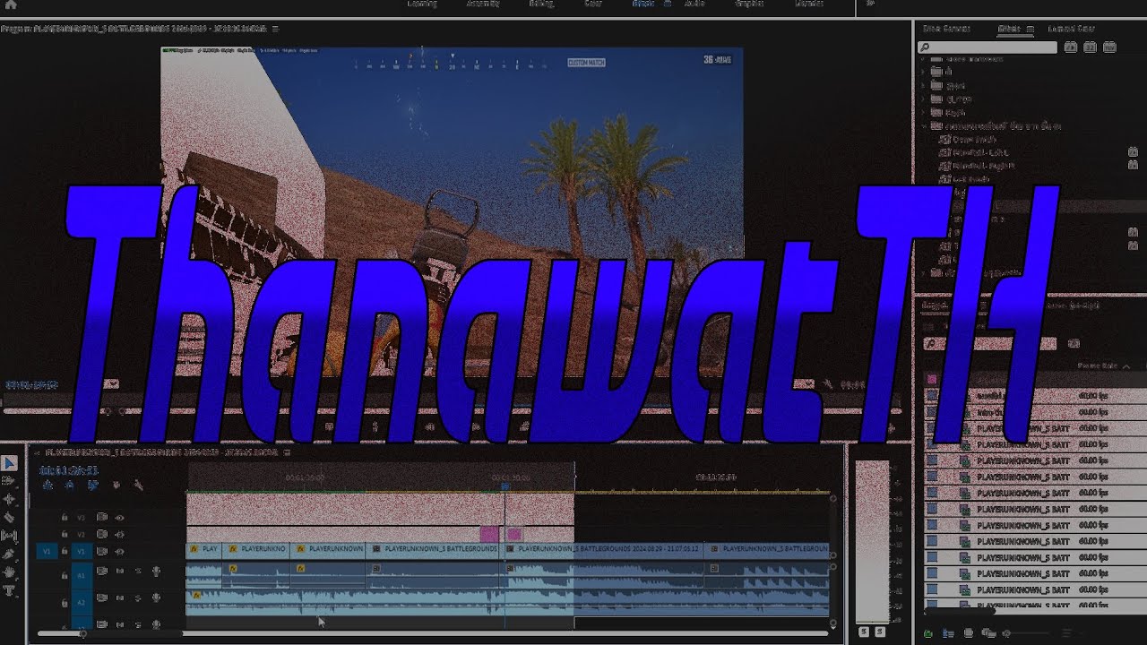Select the Track Select Forward tool
Image resolution: width=1147 pixels, height=645 pixels.
click(x=9, y=481)
